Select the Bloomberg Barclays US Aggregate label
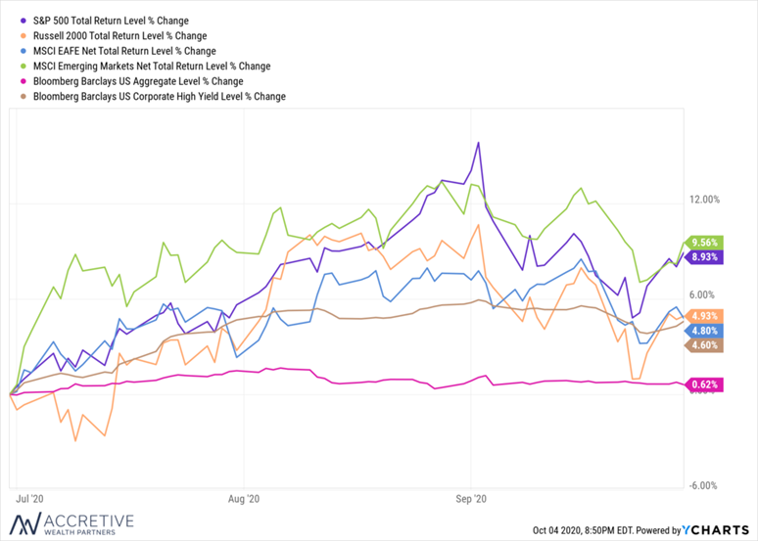The height and width of the screenshot is (541, 758). 138,82
